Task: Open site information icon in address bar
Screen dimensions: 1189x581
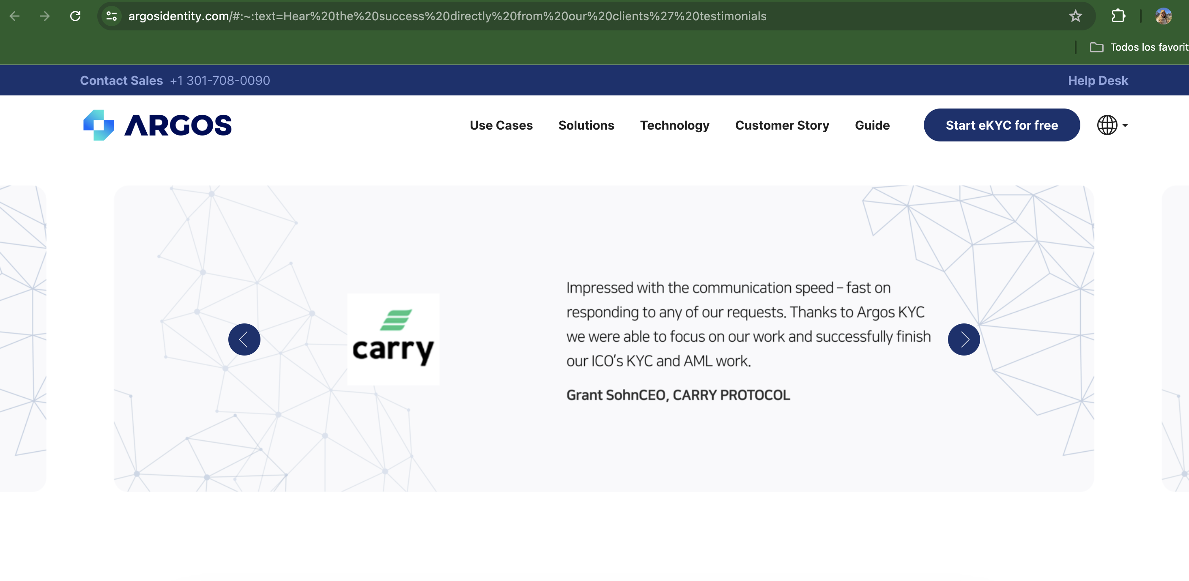Action: coord(112,16)
